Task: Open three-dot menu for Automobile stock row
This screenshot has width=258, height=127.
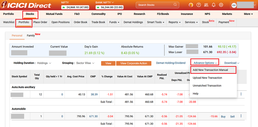Action: 241,116
